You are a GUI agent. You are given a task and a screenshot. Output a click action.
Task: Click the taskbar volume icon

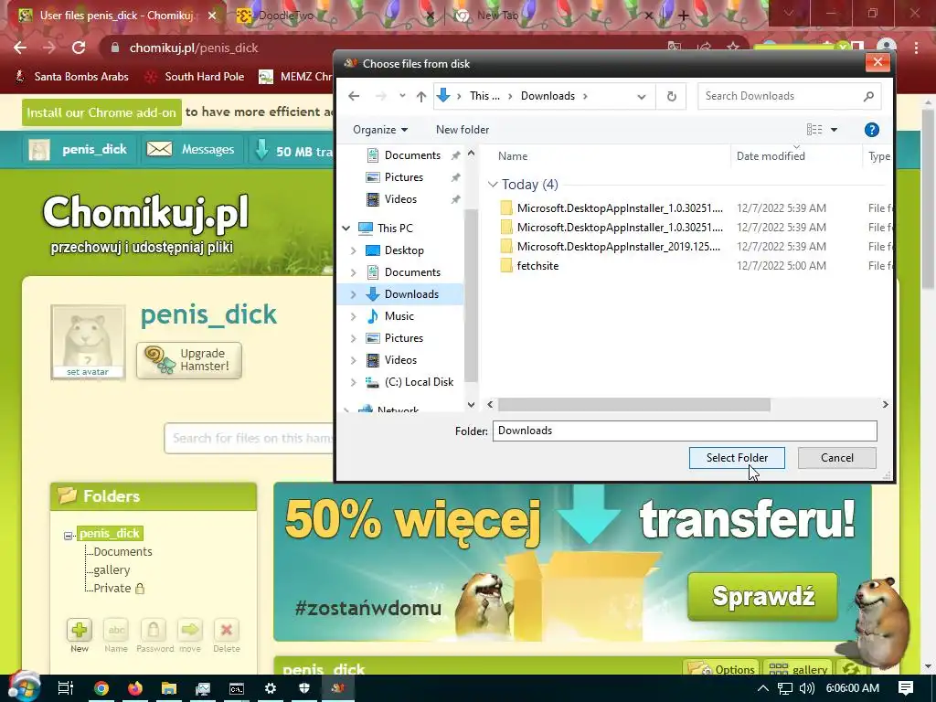tap(806, 688)
